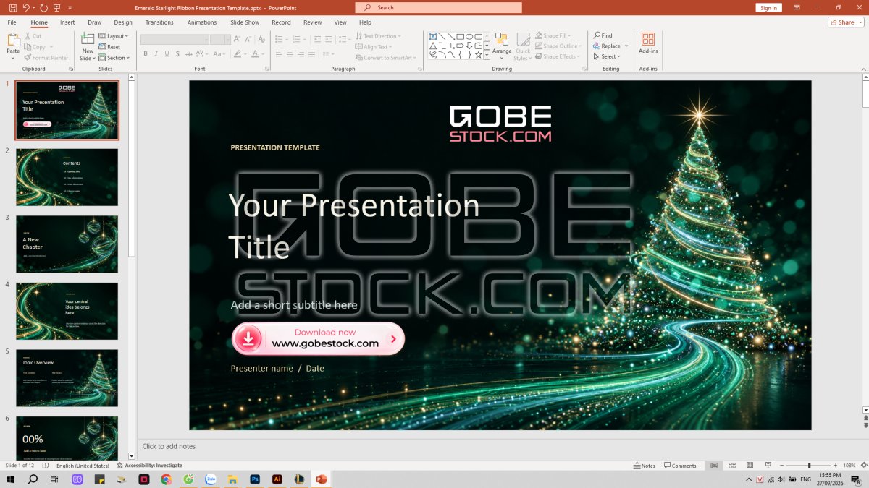The width and height of the screenshot is (869, 488).
Task: Toggle Normal view button in status bar
Action: (713, 466)
